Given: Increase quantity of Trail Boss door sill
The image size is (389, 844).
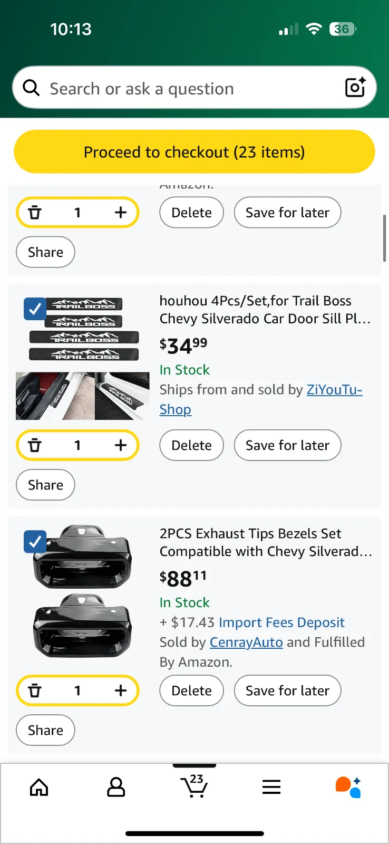Looking at the screenshot, I should [x=121, y=445].
